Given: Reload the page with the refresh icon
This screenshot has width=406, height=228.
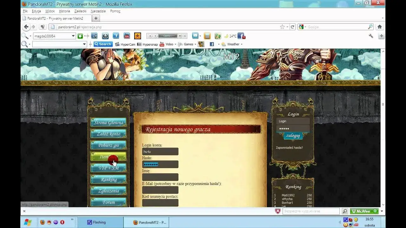Looking at the screenshot, I should pos(293,27).
